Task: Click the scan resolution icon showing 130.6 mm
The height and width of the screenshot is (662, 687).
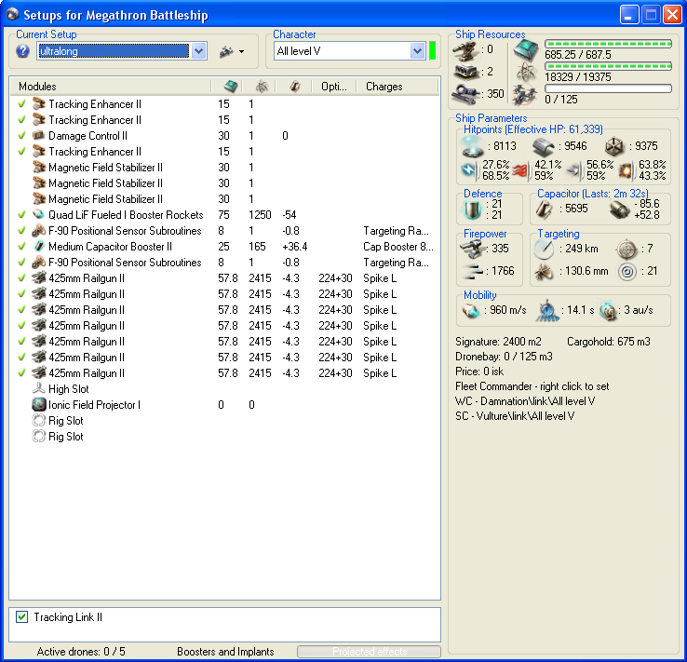Action: click(x=545, y=271)
